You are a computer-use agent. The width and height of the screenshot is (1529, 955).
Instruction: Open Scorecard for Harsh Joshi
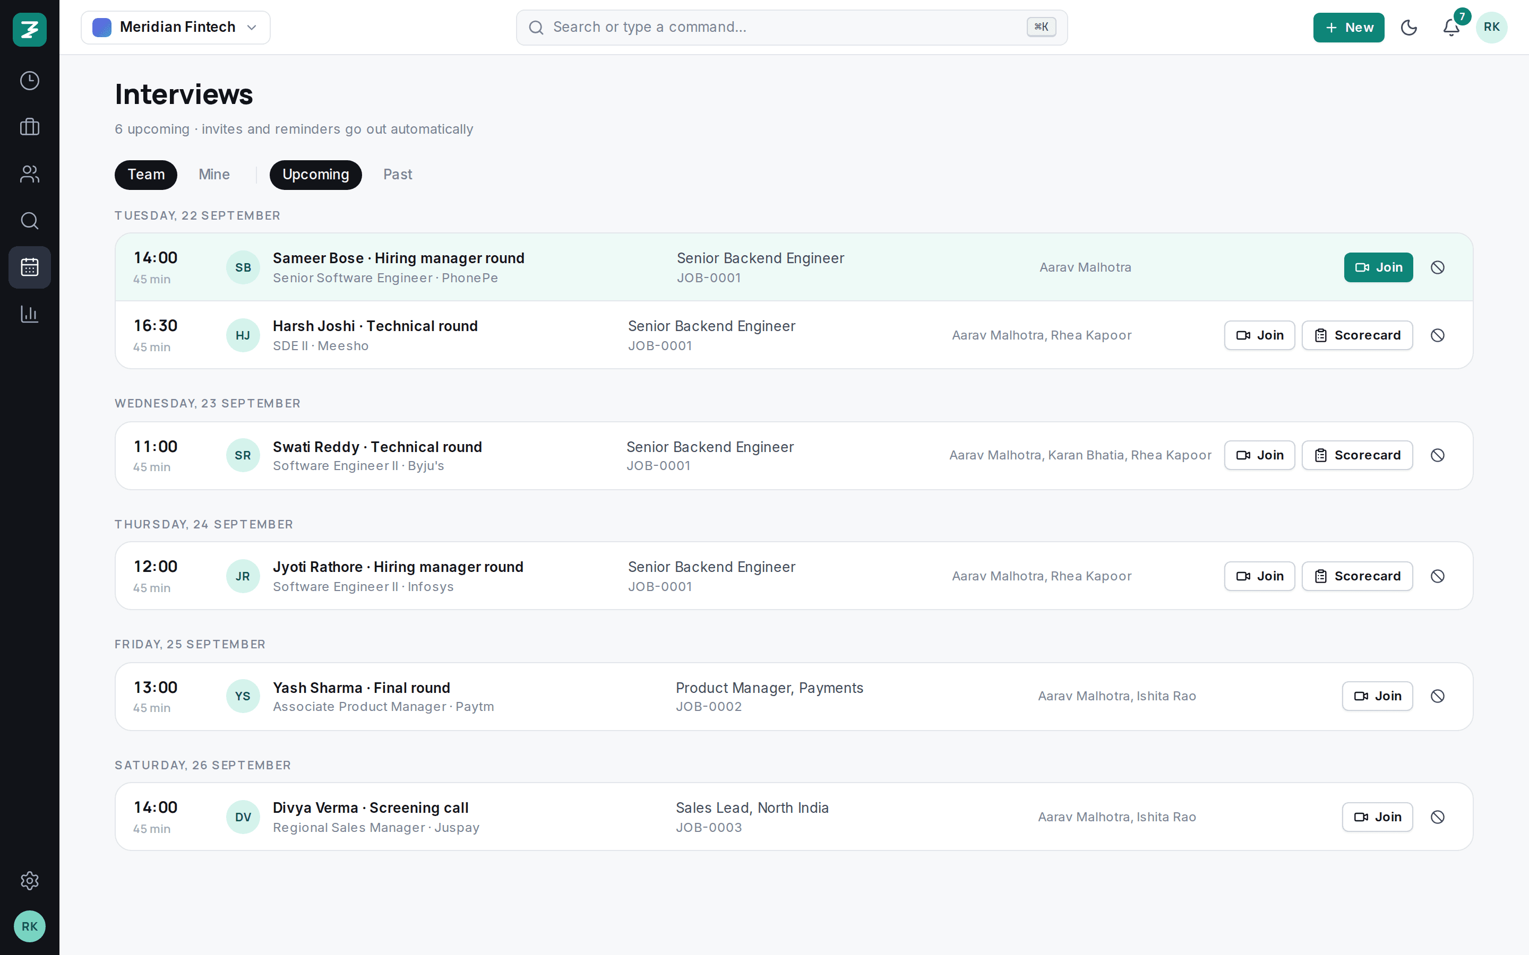point(1357,335)
